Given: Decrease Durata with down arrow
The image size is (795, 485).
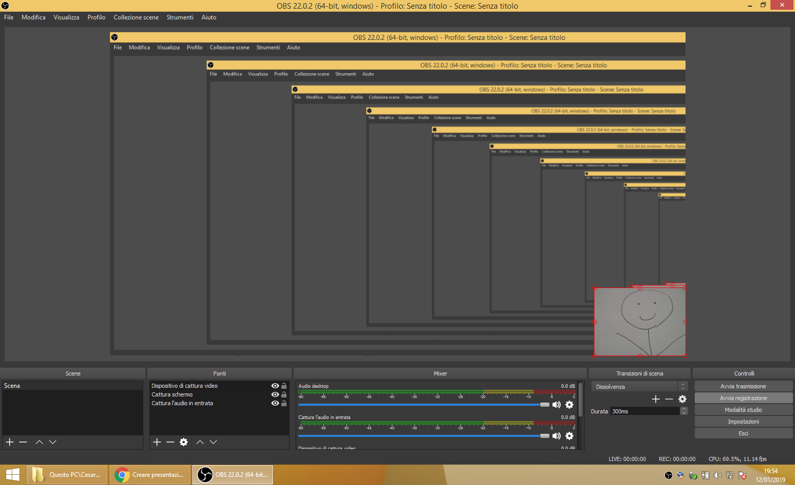Looking at the screenshot, I should (x=684, y=413).
